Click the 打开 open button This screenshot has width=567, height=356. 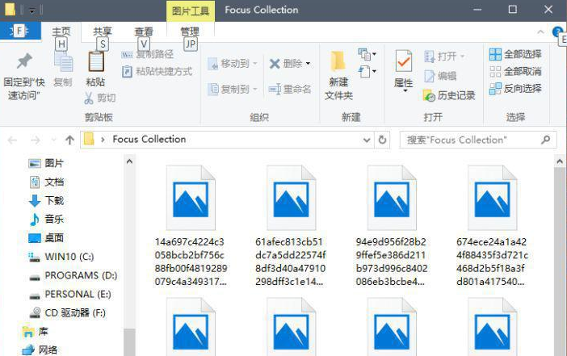444,57
